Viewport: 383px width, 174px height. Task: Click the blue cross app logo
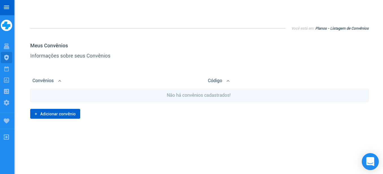coord(6,25)
